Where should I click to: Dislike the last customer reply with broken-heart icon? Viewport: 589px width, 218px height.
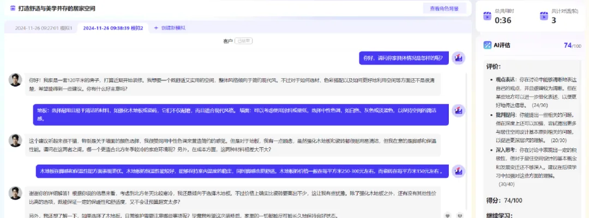[460, 215]
